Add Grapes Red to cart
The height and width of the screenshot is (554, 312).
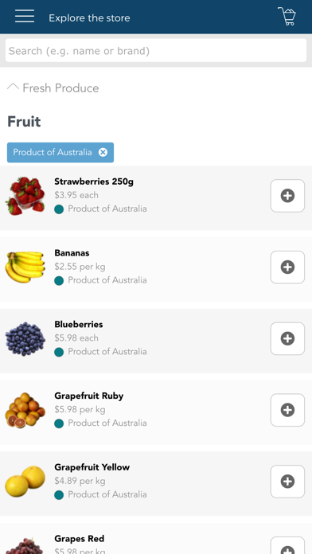tap(287, 545)
